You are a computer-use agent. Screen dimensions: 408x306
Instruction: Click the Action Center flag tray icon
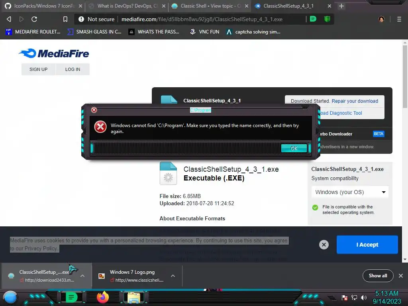coord(345,297)
